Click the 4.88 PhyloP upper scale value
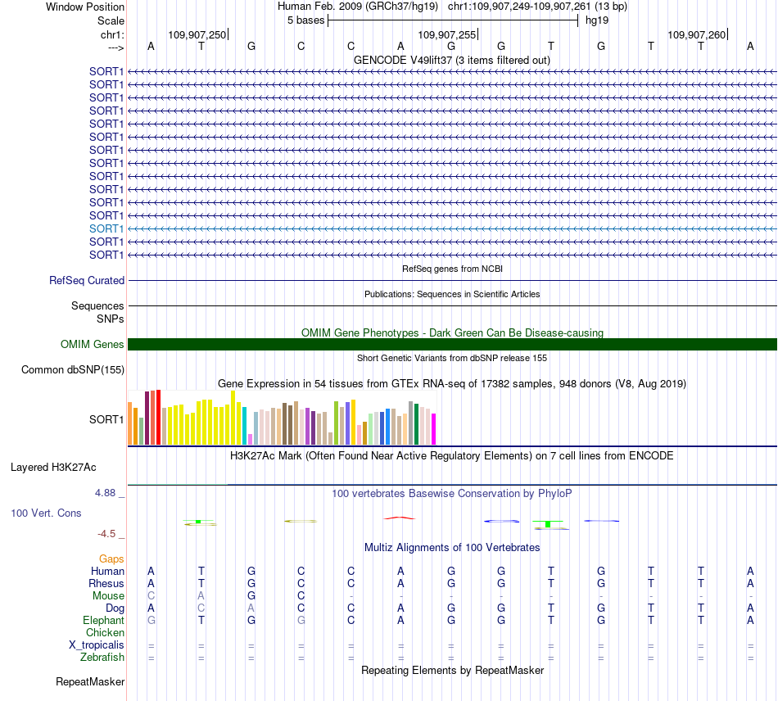Image resolution: width=778 pixels, height=701 pixels. click(x=105, y=493)
